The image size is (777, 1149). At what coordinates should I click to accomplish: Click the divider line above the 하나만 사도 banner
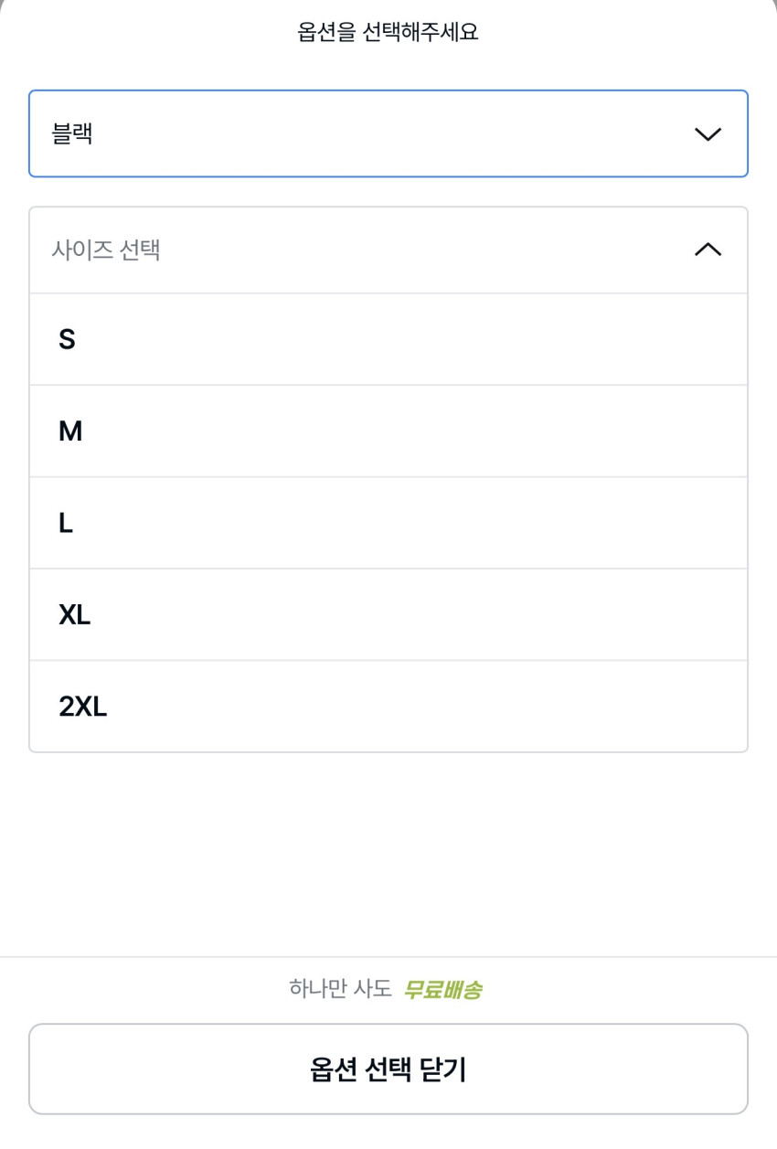[388, 957]
